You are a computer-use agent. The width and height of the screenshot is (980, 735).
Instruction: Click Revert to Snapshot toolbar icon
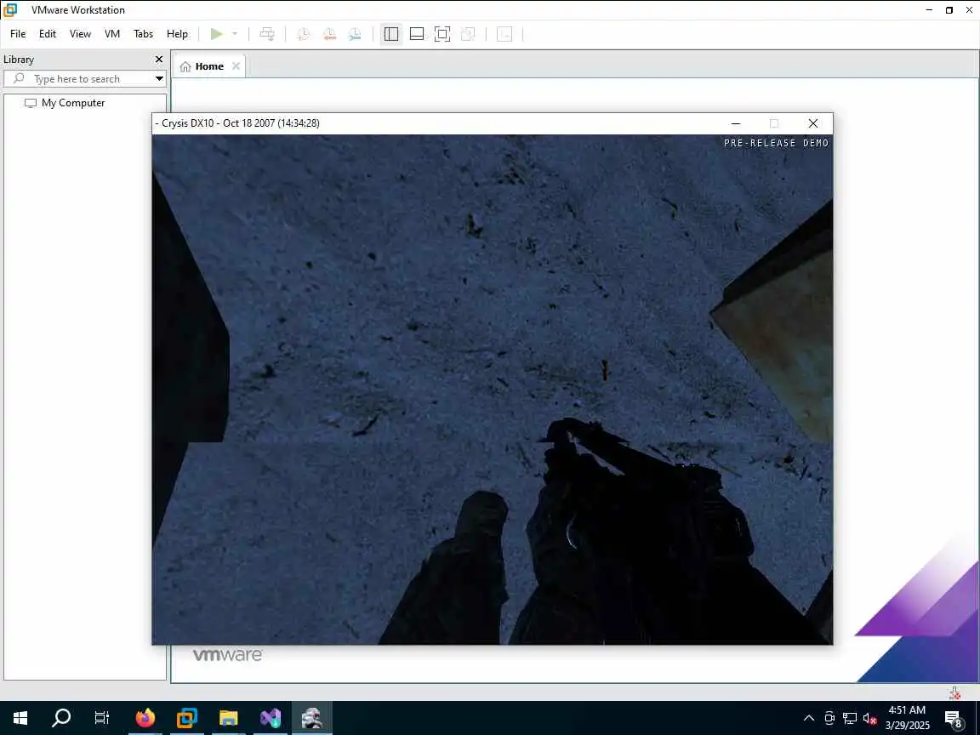tap(329, 34)
